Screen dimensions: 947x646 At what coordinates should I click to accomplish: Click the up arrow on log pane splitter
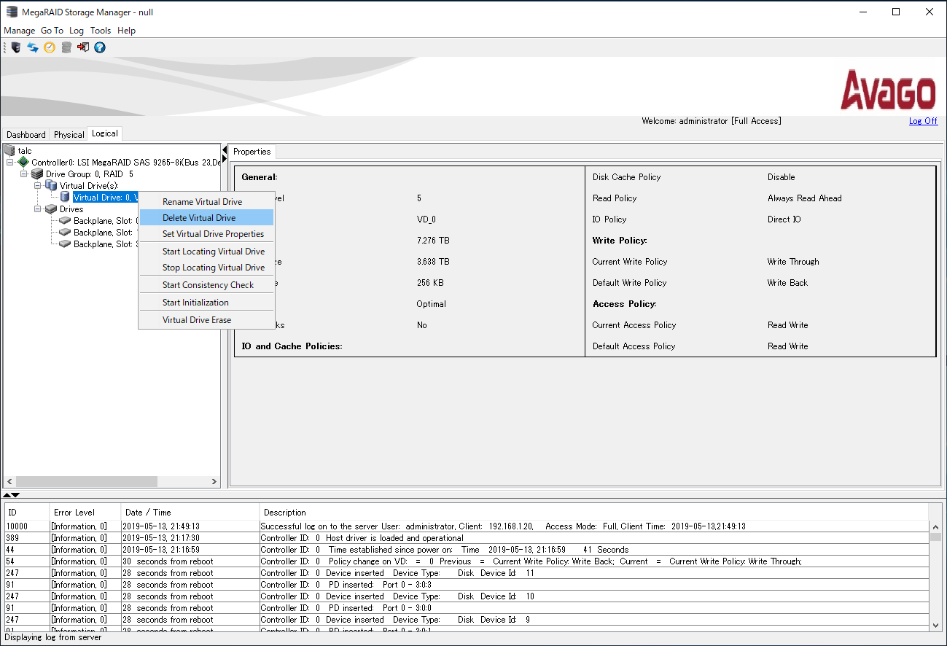(7, 495)
